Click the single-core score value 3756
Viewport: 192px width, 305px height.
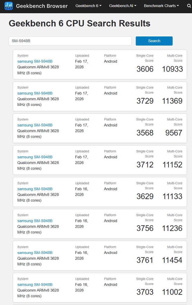[x=145, y=228]
